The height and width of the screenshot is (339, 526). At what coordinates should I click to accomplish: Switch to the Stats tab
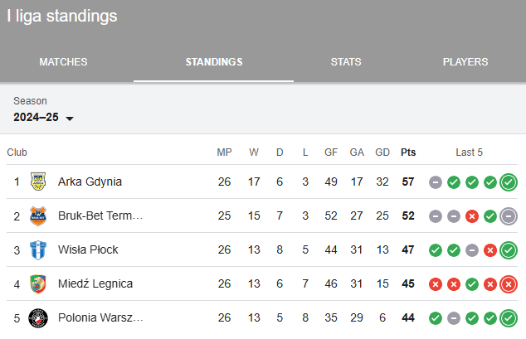pos(346,62)
